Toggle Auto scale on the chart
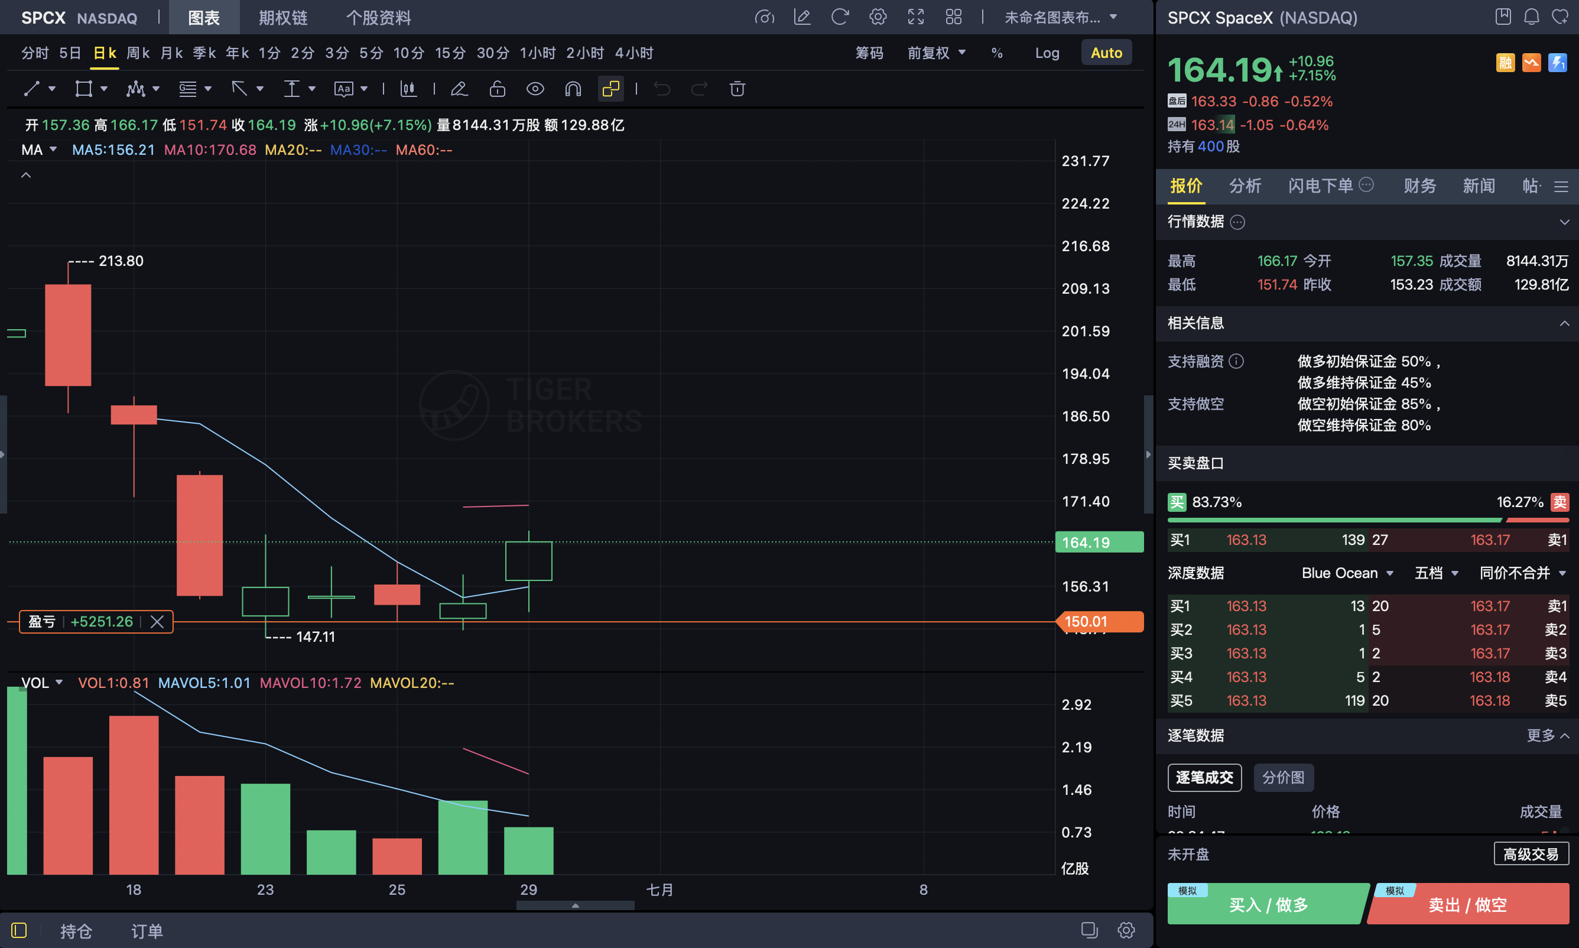 pyautogui.click(x=1107, y=53)
